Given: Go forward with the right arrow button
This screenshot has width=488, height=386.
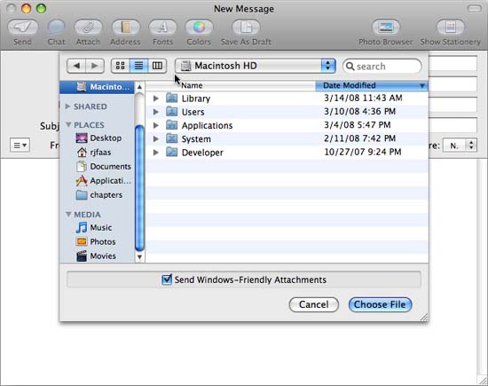Looking at the screenshot, I should 95,66.
